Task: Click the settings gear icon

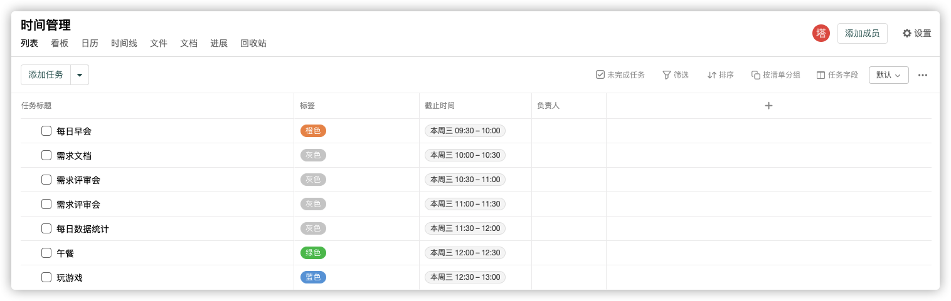Action: 906,33
